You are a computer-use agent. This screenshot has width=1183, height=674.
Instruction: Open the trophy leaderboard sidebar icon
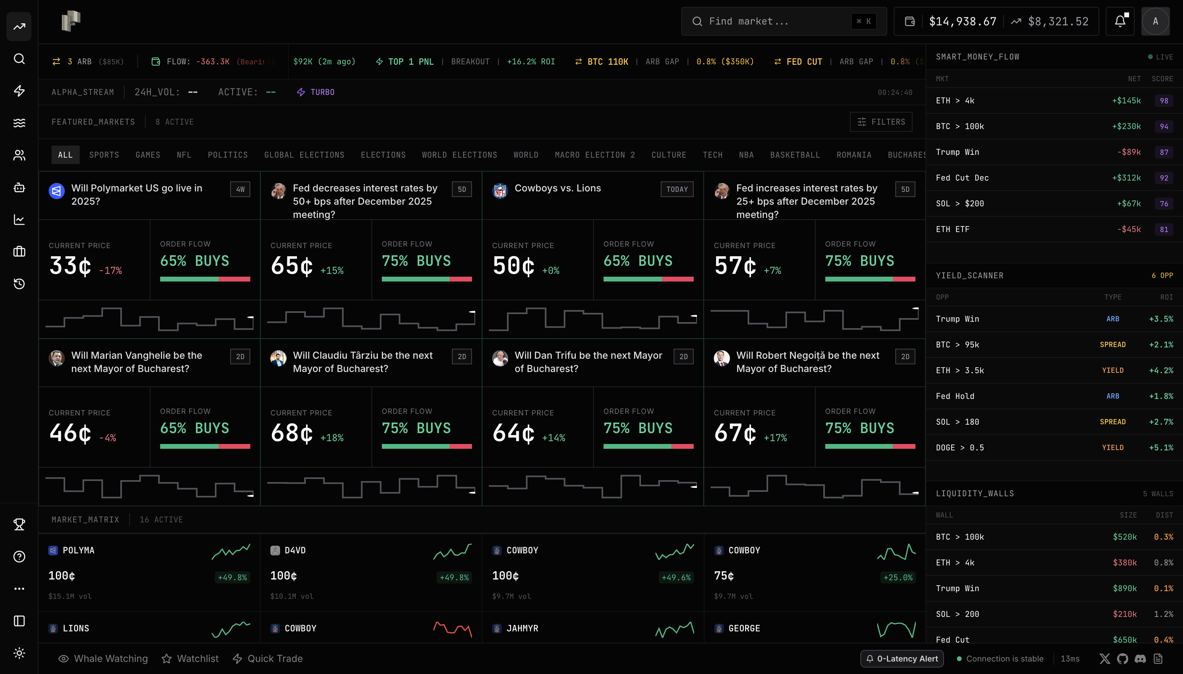pyautogui.click(x=19, y=524)
